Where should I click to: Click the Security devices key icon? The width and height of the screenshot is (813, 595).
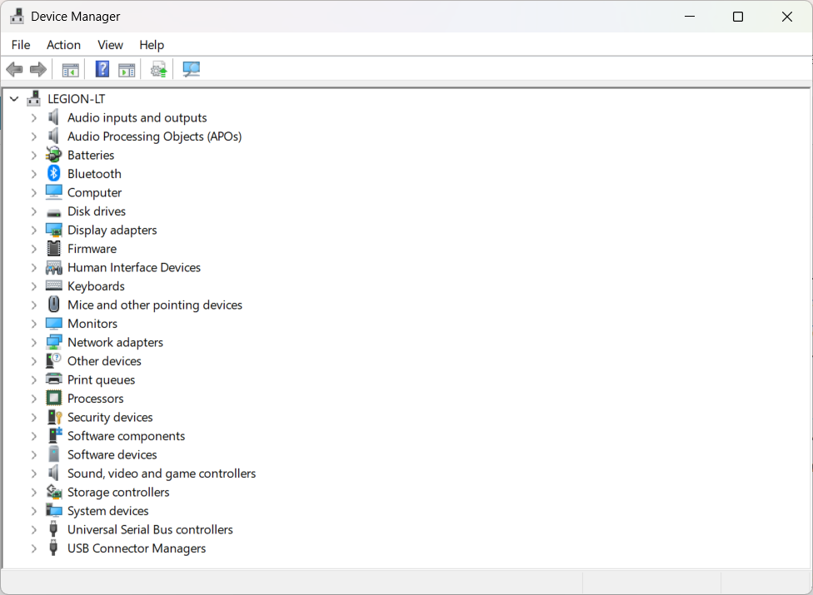(x=54, y=417)
